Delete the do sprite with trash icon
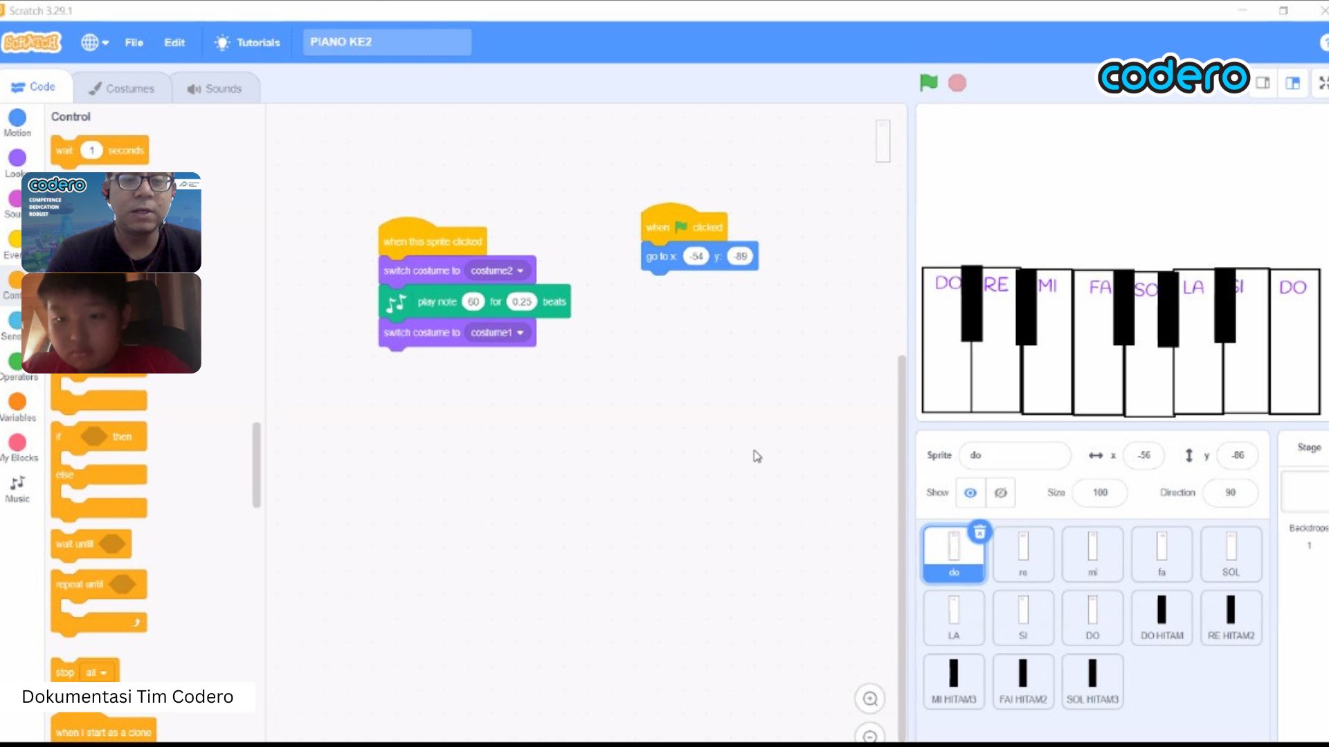This screenshot has width=1329, height=747. 979,532
